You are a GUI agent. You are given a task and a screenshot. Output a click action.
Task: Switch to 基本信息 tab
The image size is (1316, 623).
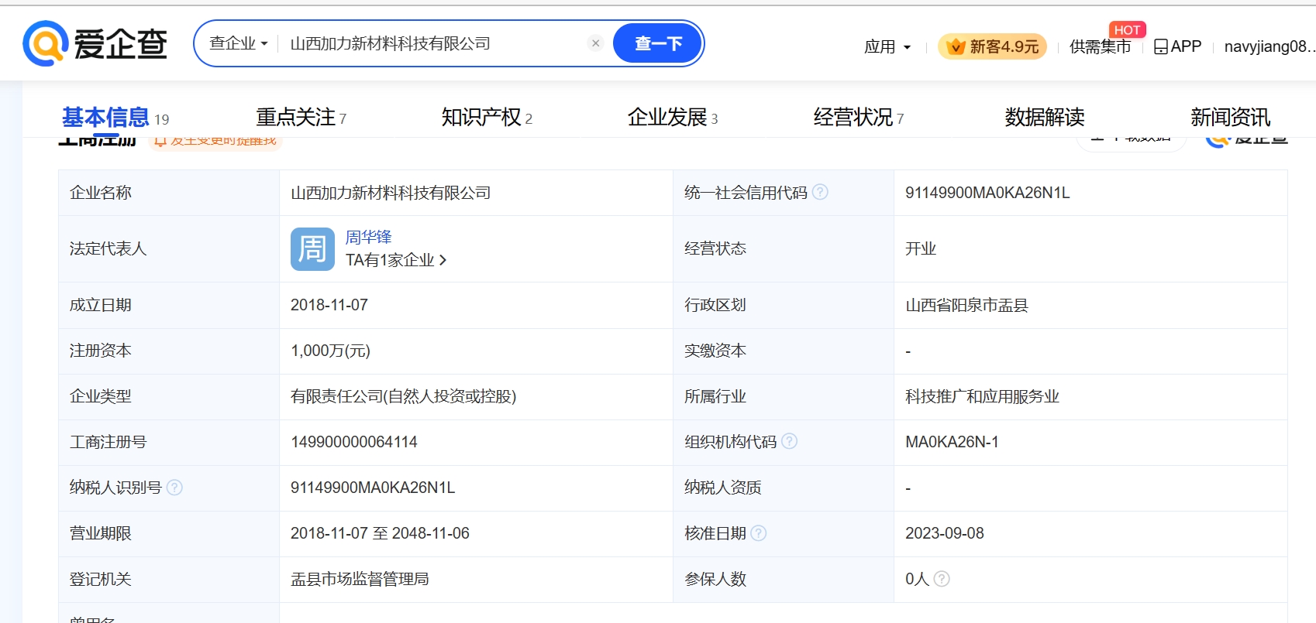(115, 118)
